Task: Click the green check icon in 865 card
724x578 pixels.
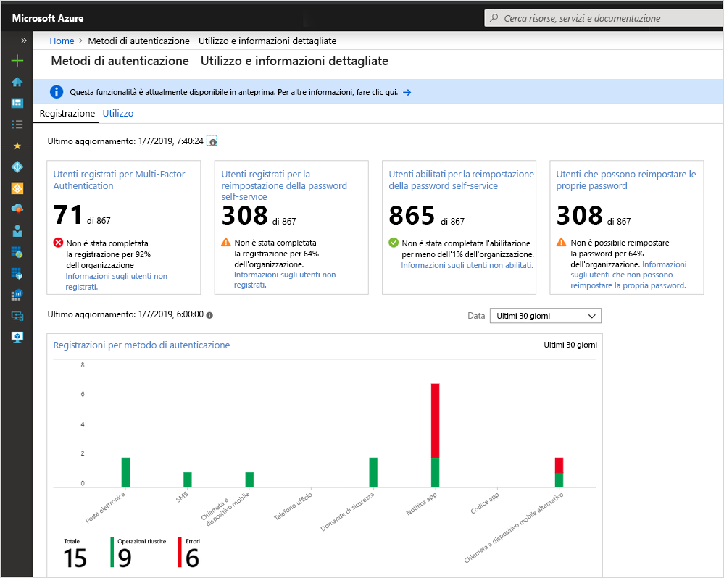Action: pyautogui.click(x=394, y=242)
